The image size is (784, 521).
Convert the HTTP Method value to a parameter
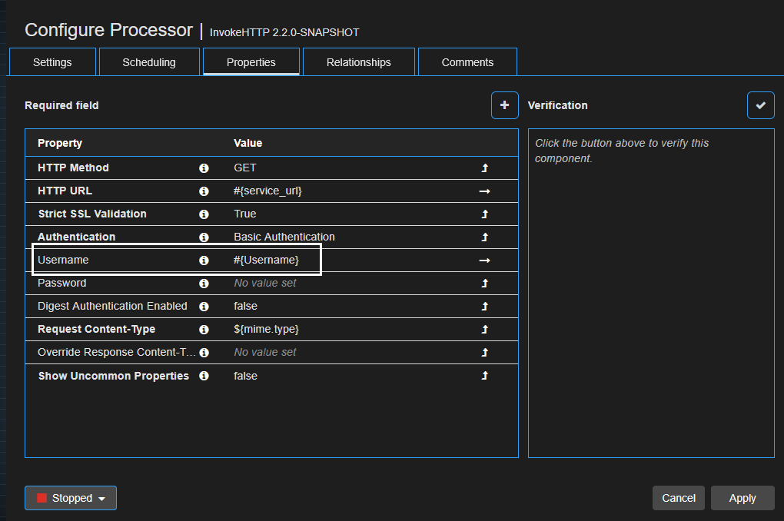pos(484,168)
